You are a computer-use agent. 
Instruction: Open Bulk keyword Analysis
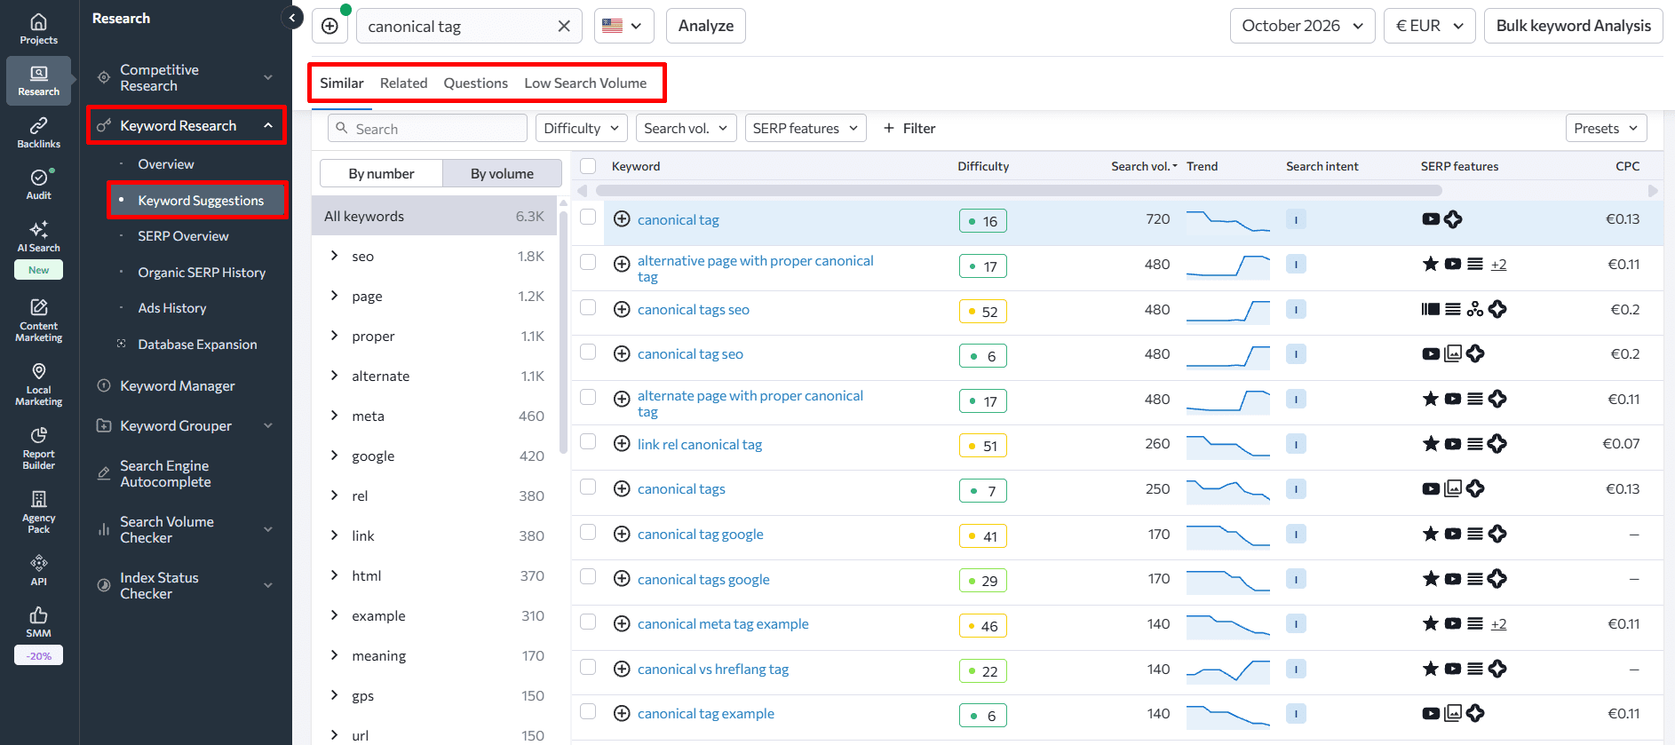(x=1573, y=26)
